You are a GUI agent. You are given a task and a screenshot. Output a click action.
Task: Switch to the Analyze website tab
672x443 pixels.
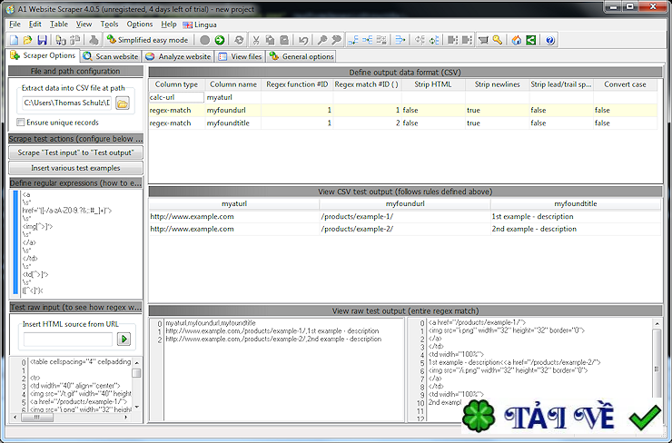click(178, 56)
